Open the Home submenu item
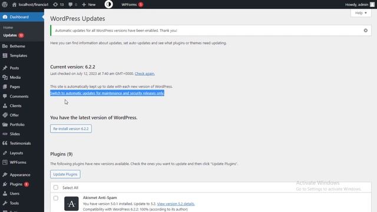377x212 pixels. [8, 28]
